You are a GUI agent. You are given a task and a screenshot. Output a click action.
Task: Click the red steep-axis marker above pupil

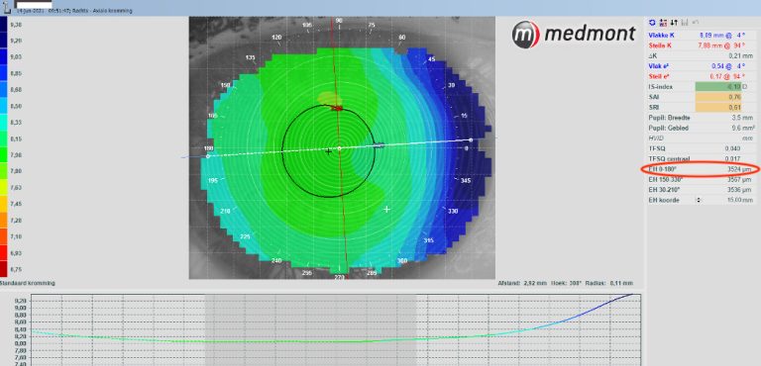[x=337, y=108]
